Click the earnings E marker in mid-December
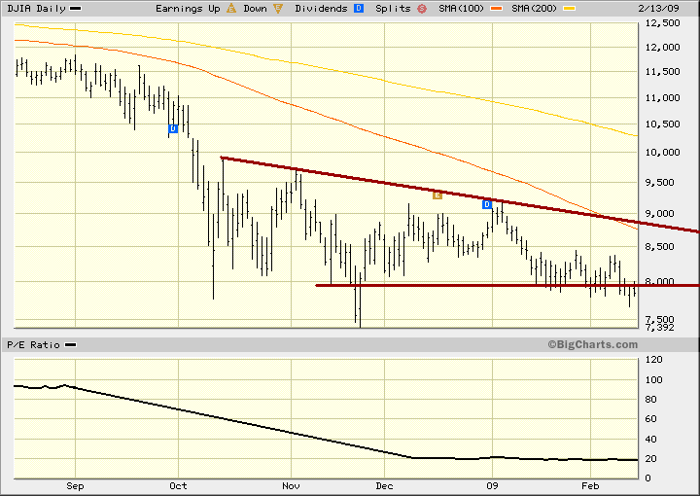 coord(437,195)
